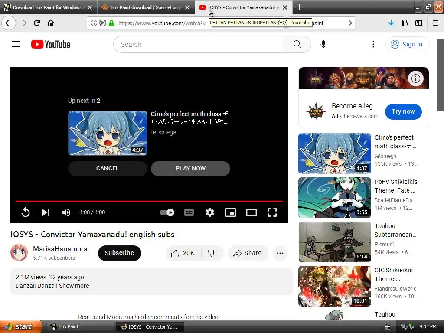Screen dimensions: 444x333
Task: Click PLAY NOW for next video
Action: click(191, 168)
